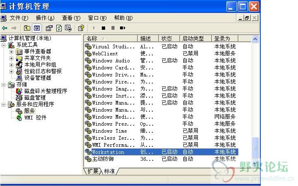Click the services list scrollbar up arrow
Screen dimensions: 298x186
(x=255, y=39)
